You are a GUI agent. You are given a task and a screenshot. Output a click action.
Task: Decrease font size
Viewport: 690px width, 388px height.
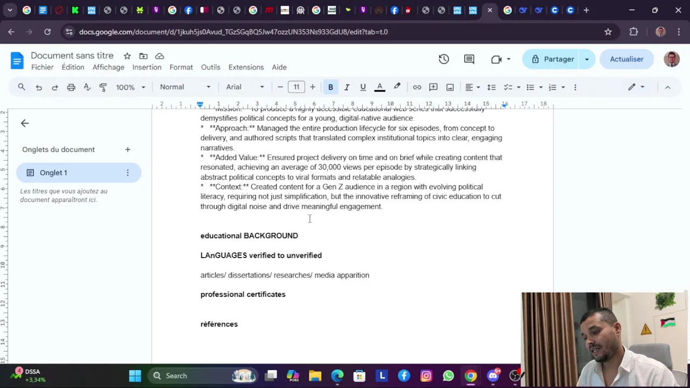[x=280, y=87]
